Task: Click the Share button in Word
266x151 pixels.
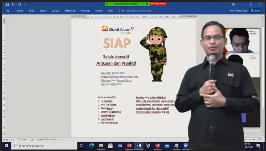Action: tap(255, 11)
